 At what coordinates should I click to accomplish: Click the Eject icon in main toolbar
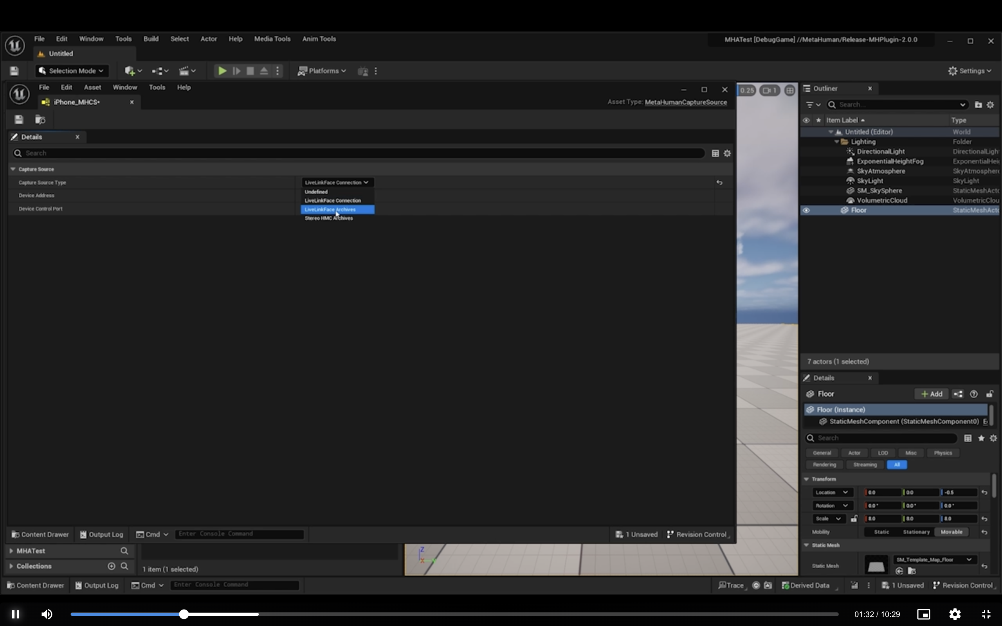(x=264, y=71)
